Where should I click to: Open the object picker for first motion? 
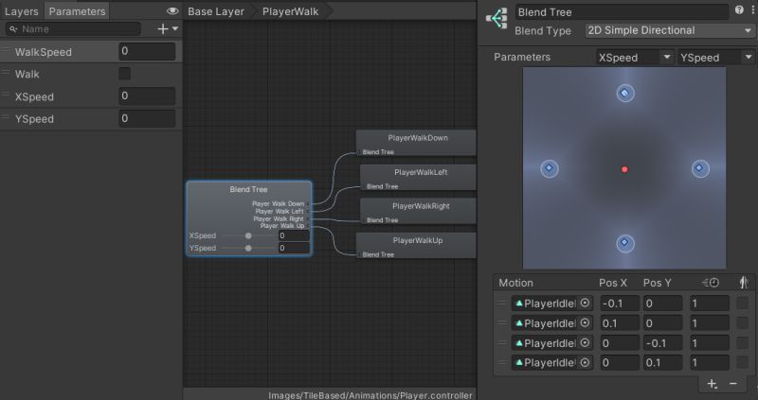585,303
